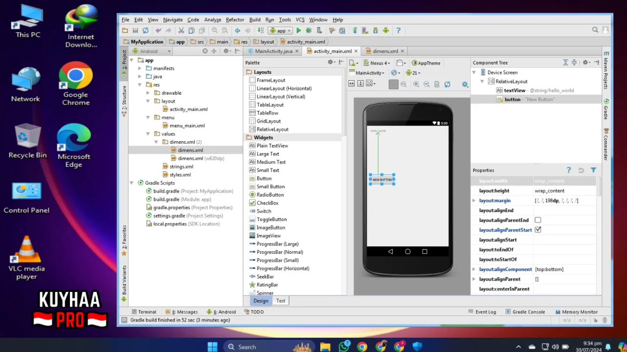The image size is (627, 352).
Task: Open the Nexus 4 device dropdown
Action: tap(376, 63)
